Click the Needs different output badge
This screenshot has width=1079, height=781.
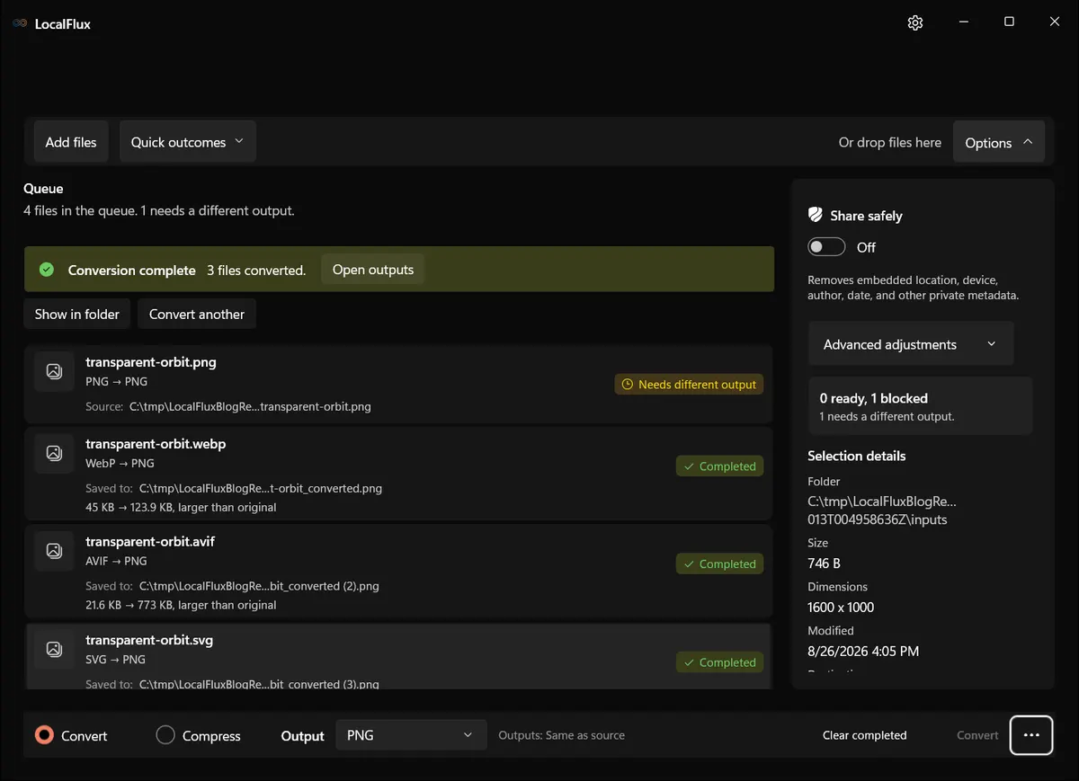pos(690,385)
